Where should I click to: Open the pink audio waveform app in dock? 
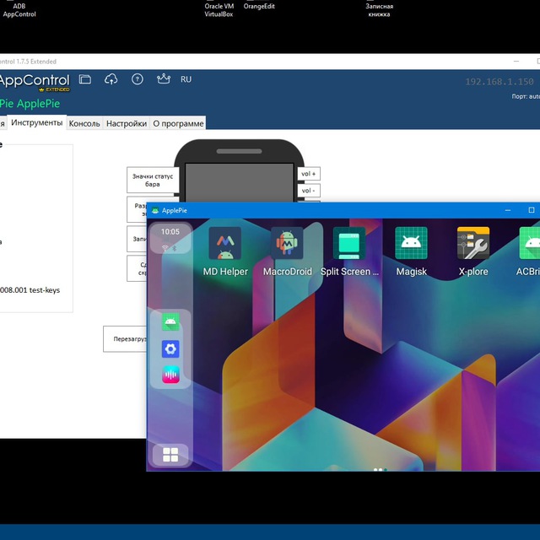[170, 375]
